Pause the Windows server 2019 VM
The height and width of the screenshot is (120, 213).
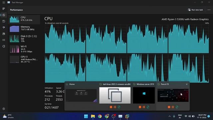click(144, 107)
